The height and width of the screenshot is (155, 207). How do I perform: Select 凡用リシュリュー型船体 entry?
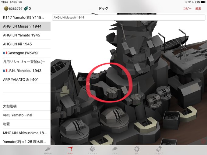[25, 62]
